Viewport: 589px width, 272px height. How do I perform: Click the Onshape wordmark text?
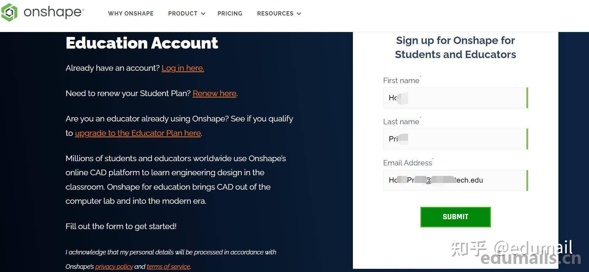pos(53,12)
